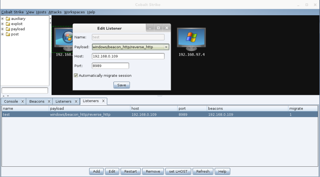The height and width of the screenshot is (177, 320).
Task: Click the payload folder icon
Action: [8, 29]
